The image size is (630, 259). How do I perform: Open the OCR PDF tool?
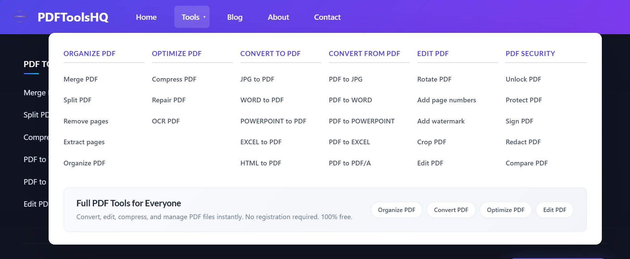[166, 121]
